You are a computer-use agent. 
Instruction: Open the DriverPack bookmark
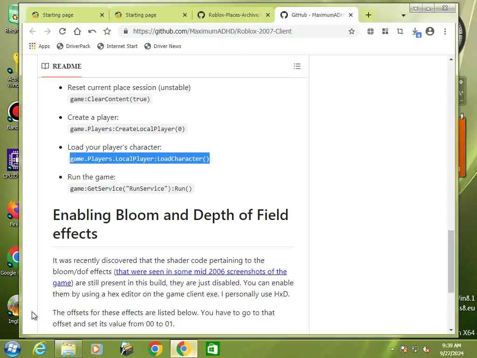(x=74, y=46)
